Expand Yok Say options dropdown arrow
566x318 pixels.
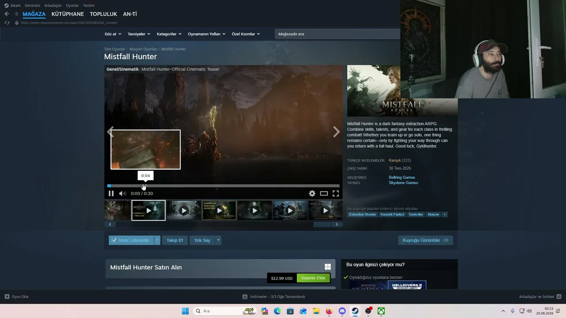pyautogui.click(x=218, y=240)
